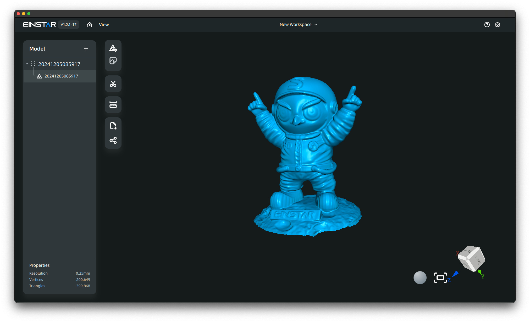Image resolution: width=530 pixels, height=322 pixels.
Task: Click the version label V1.2.1-17
Action: 69,25
